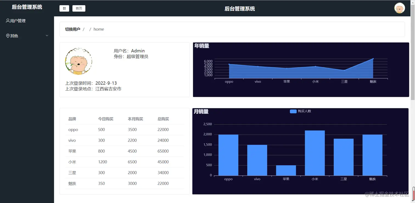
Task: Select the 小米 brand cell in table
Action: coord(72,162)
